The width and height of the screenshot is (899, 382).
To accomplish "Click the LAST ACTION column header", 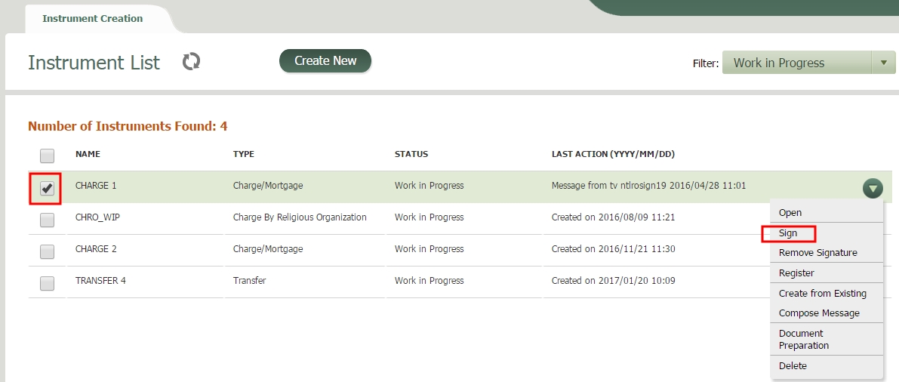I will (614, 154).
